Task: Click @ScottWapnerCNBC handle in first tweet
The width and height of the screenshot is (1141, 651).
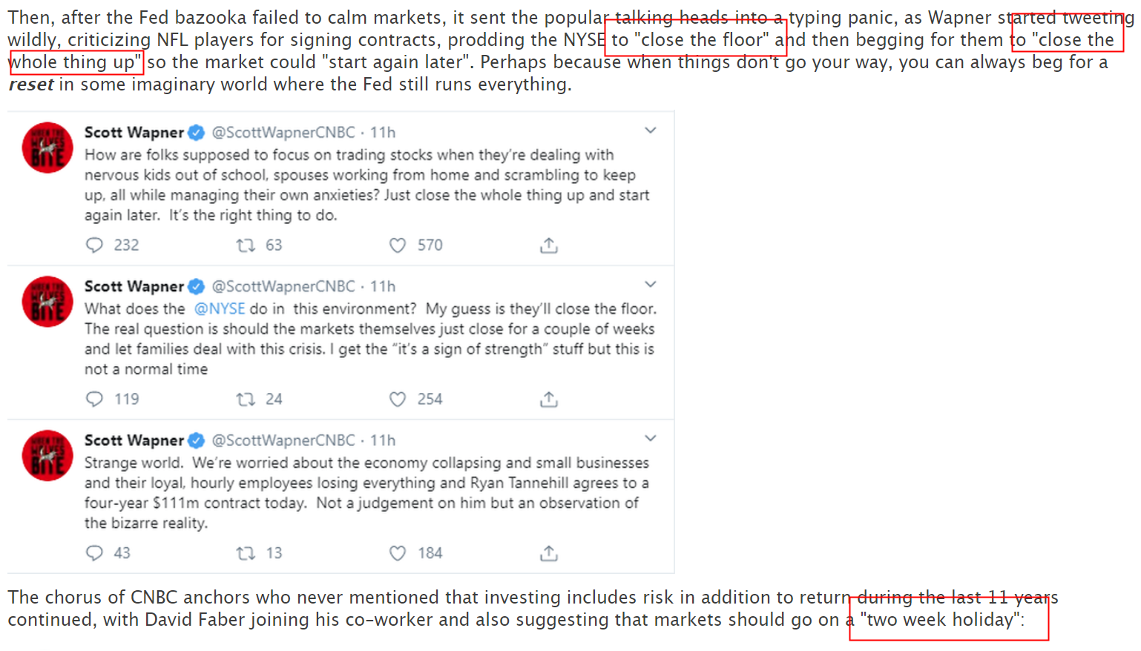Action: click(283, 133)
